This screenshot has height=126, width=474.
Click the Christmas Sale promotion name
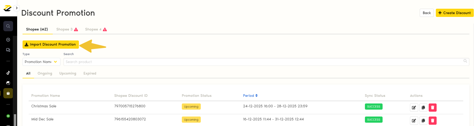(x=44, y=106)
